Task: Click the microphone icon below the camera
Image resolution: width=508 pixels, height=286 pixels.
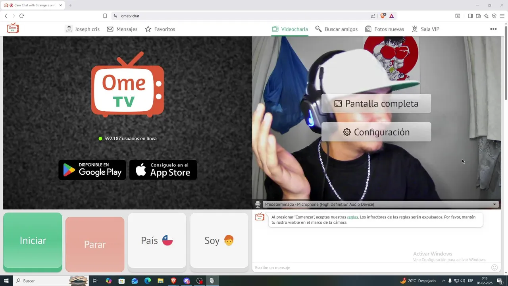Action: click(x=258, y=204)
